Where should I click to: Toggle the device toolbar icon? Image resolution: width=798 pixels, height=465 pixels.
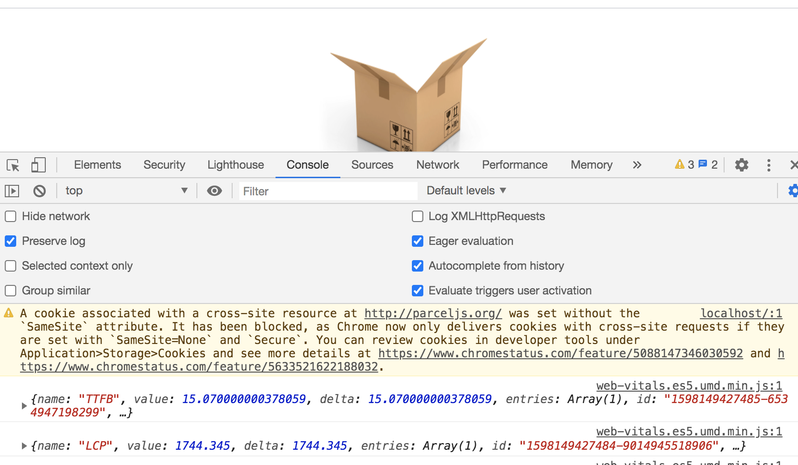pyautogui.click(x=39, y=165)
